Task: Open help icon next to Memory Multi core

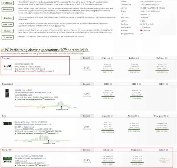Action: tap(112, 150)
